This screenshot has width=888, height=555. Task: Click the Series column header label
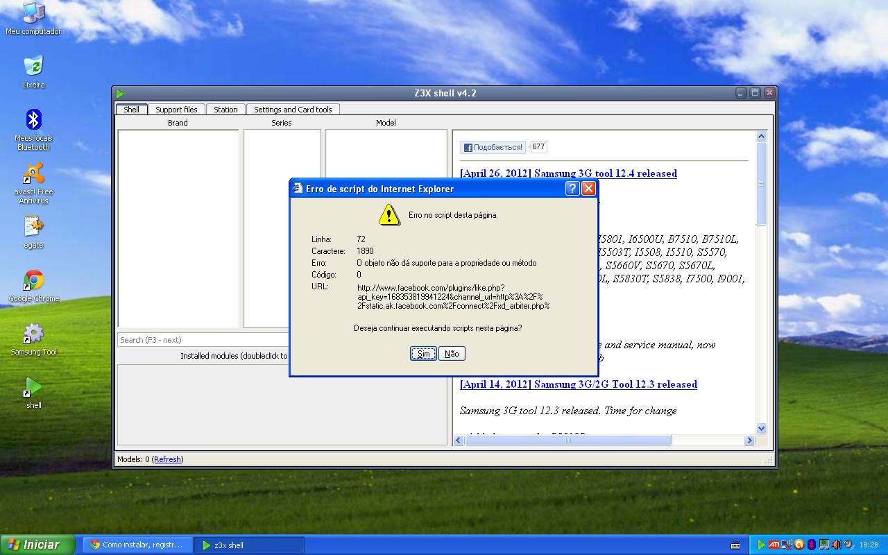(x=282, y=123)
